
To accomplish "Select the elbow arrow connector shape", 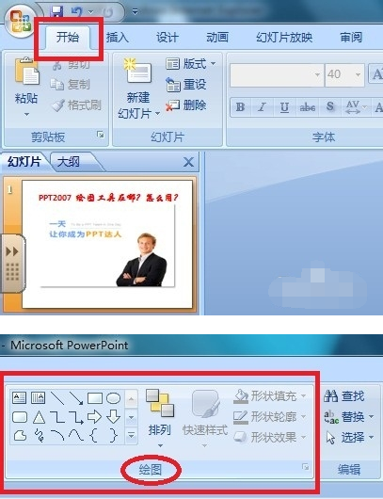I will 76,417.
